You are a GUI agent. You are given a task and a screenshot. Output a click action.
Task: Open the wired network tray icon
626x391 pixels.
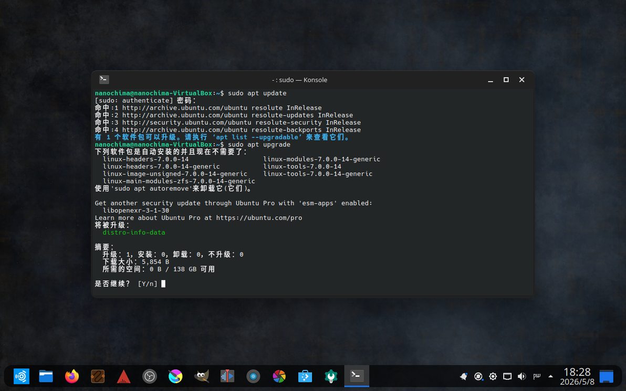pos(507,376)
